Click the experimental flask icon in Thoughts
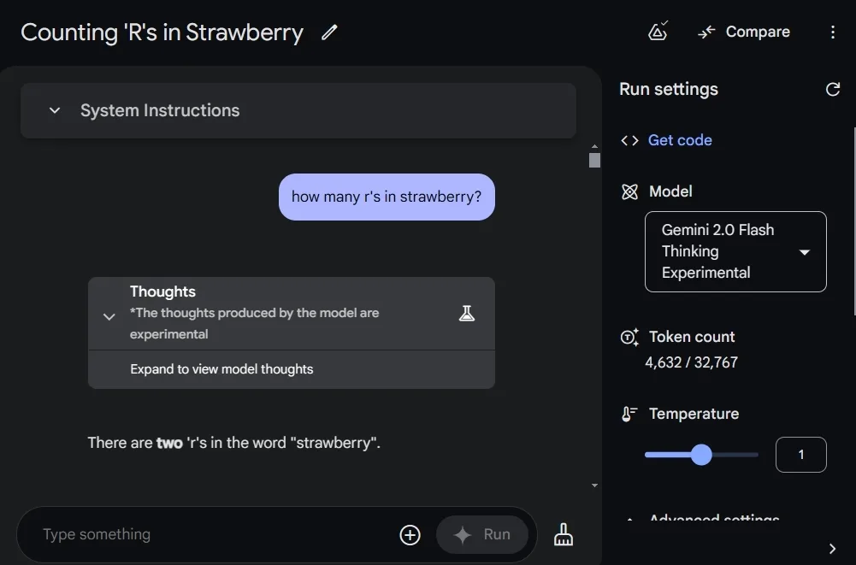Image resolution: width=856 pixels, height=565 pixels. coord(467,314)
